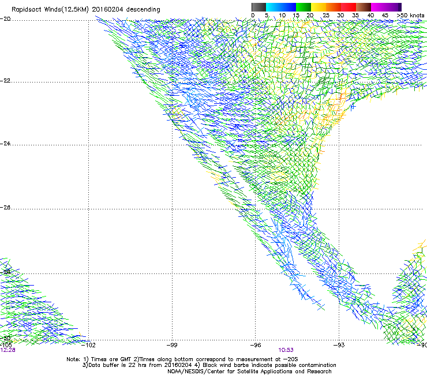Pick the red 30-35 knots legend segment
Image resolution: width=427 pixels, height=375 pixels.
coord(349,7)
